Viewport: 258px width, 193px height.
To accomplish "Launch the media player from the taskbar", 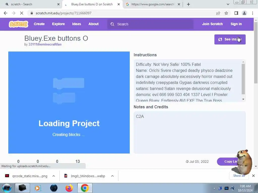I will point(38,188).
